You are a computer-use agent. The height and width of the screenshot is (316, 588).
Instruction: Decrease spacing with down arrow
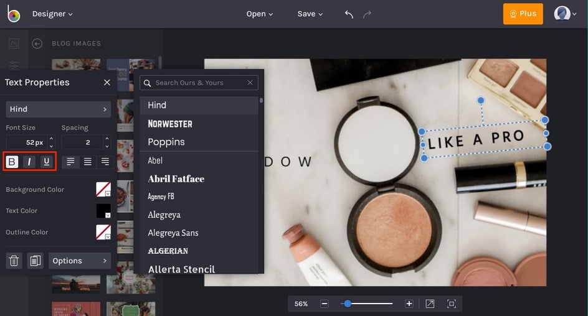[107, 146]
